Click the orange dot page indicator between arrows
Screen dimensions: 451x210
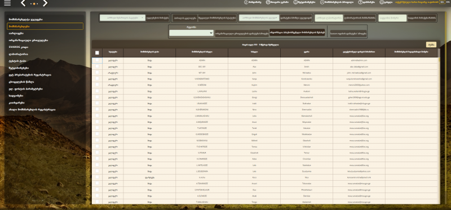(34, 4)
